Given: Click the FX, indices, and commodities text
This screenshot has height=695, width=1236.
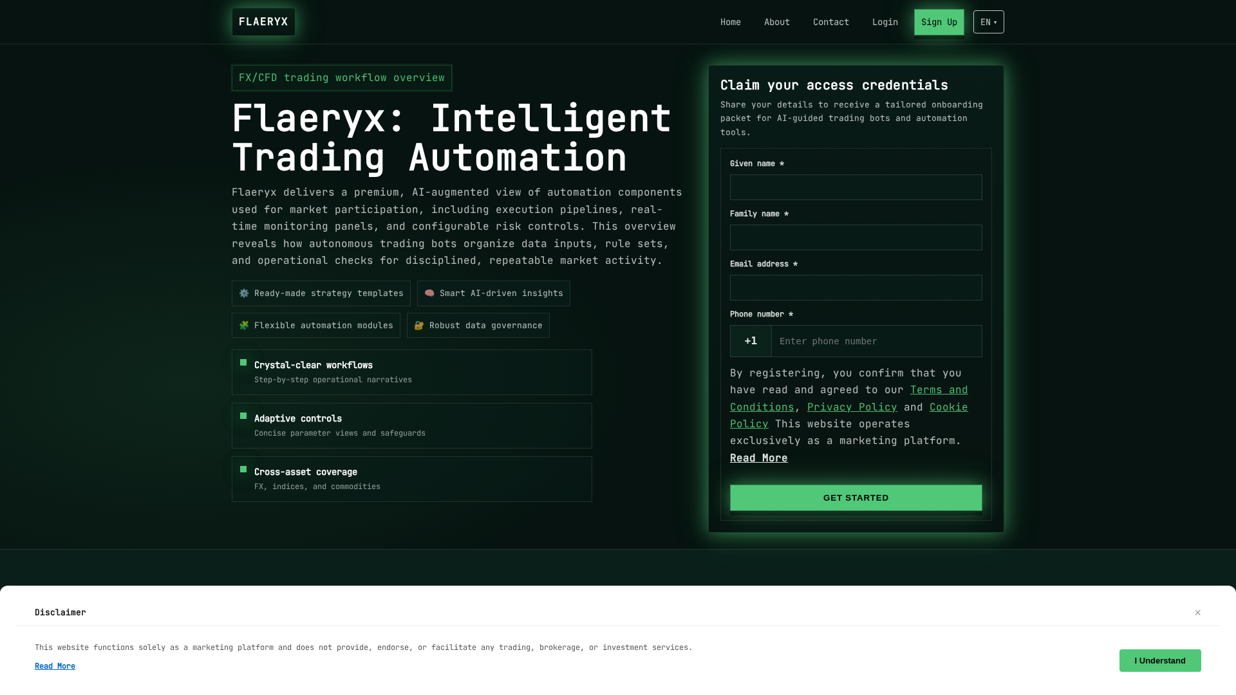Looking at the screenshot, I should [317, 486].
